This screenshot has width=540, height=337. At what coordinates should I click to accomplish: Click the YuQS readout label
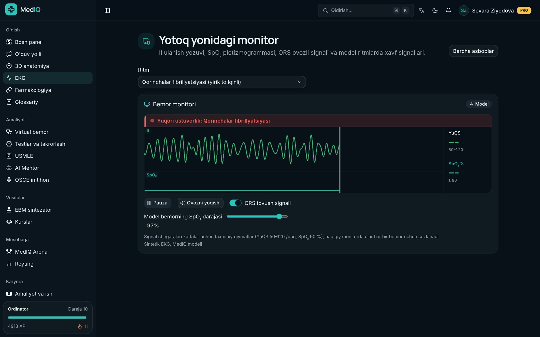(454, 133)
